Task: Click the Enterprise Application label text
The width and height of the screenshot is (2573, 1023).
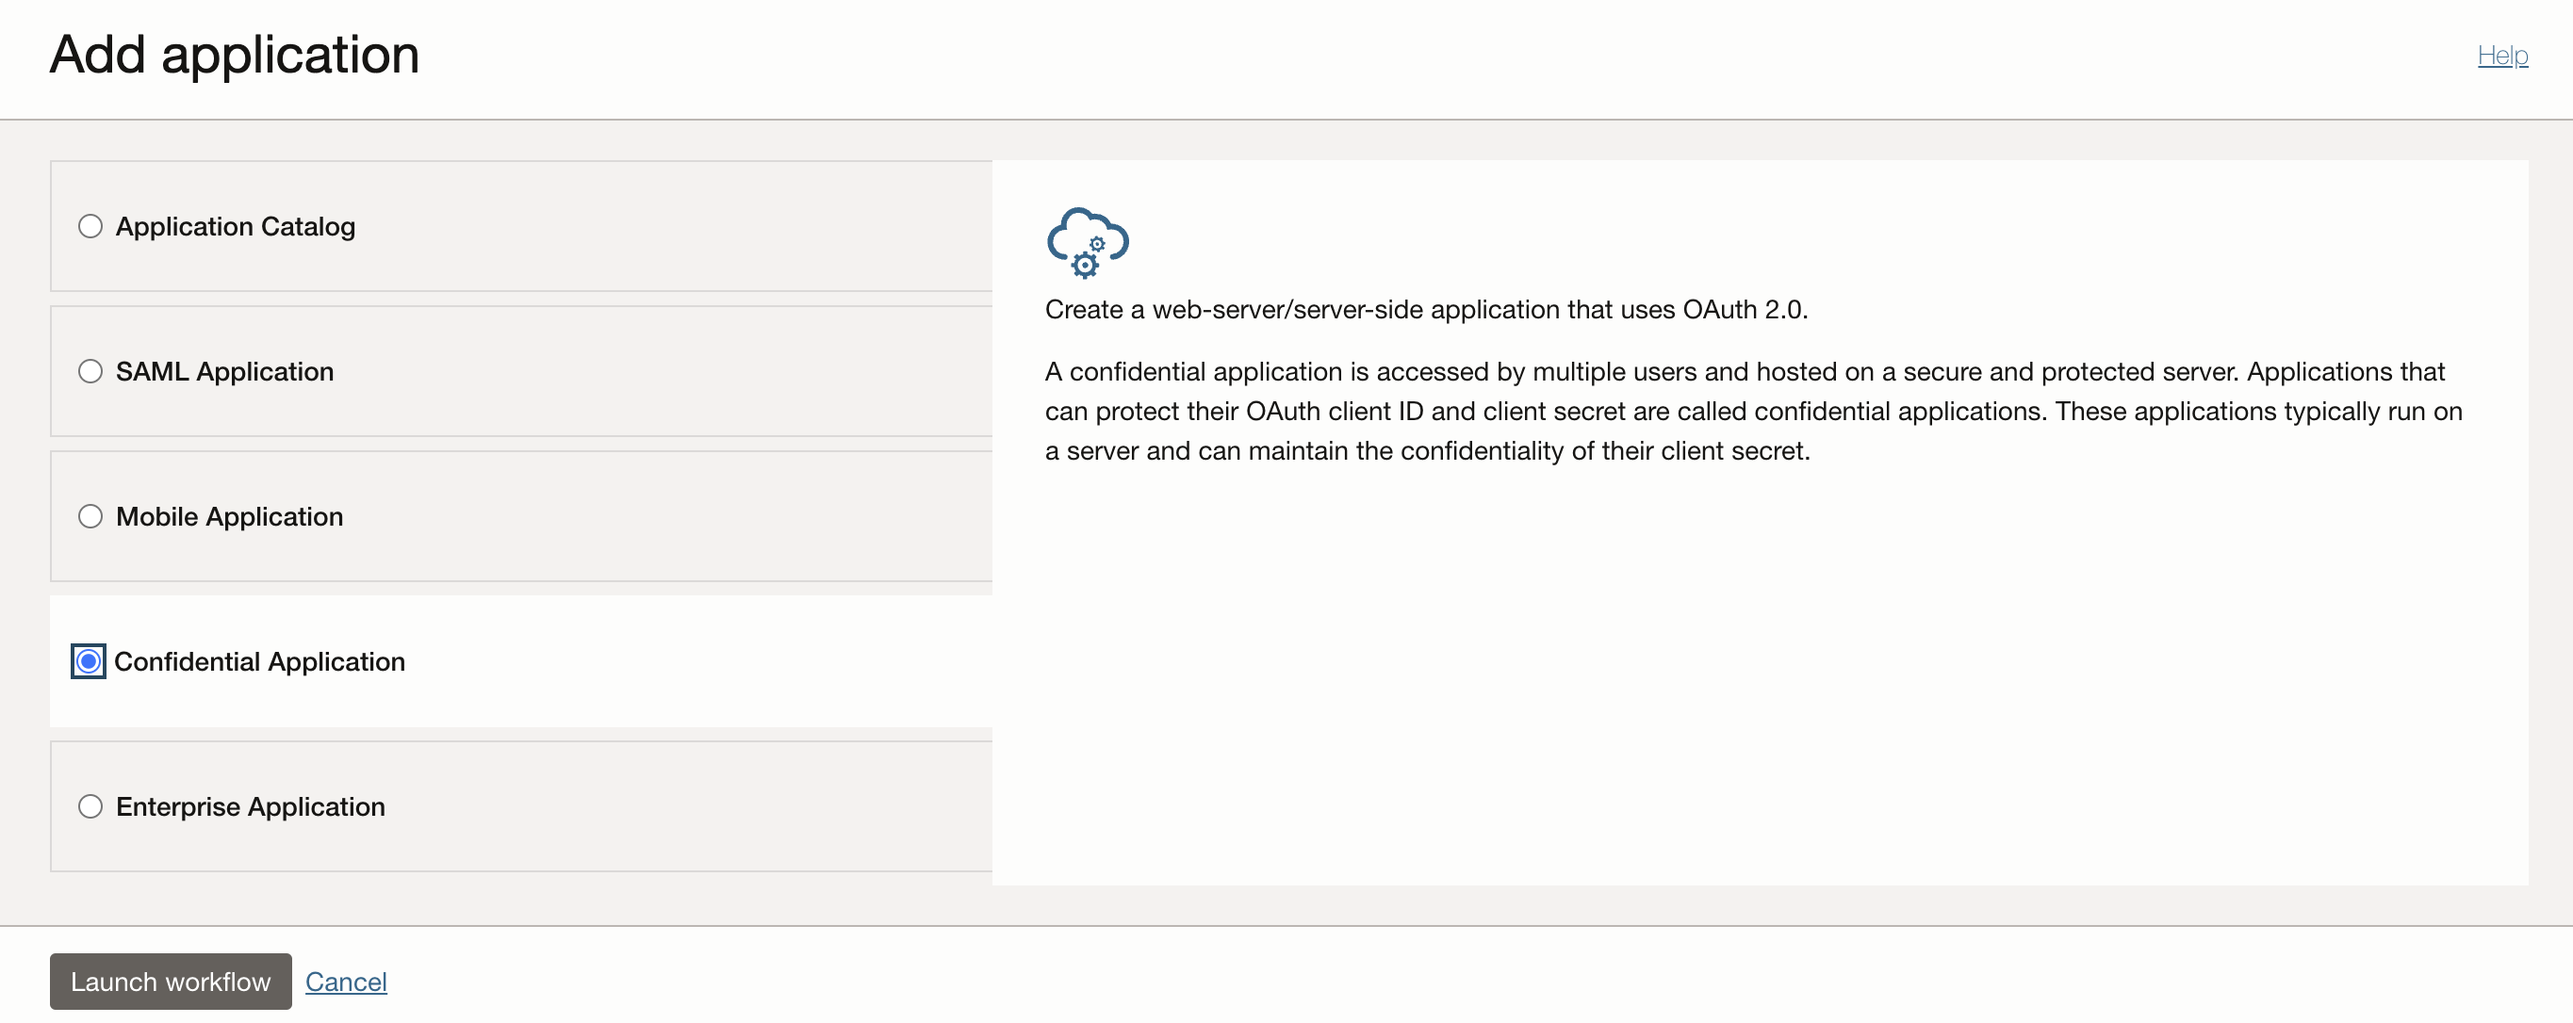Action: (250, 806)
